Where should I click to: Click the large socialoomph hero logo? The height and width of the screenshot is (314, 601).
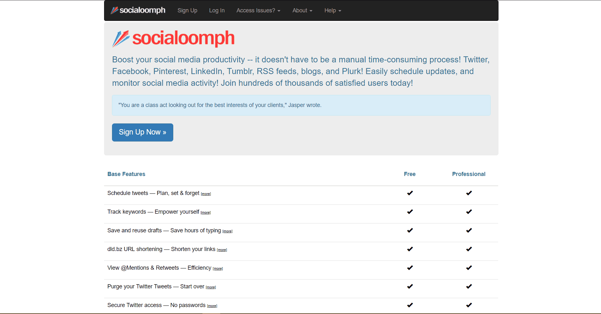click(173, 39)
